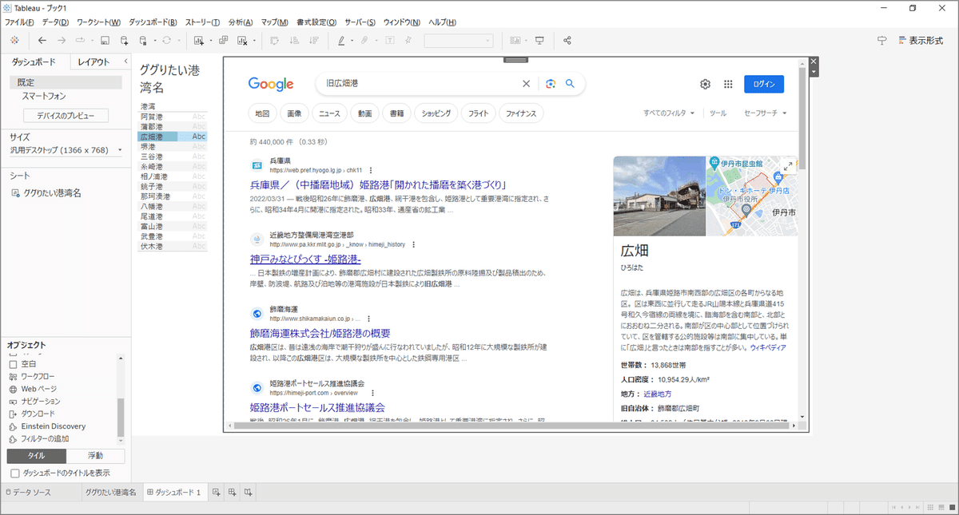Viewport: 959px width, 515px height.
Task: Click the デバイスのプレビュー button
Action: (66, 116)
